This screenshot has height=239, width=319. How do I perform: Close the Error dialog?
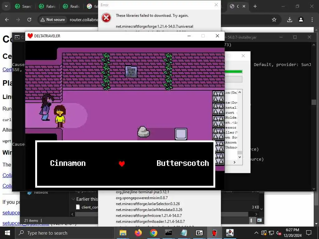216,5
